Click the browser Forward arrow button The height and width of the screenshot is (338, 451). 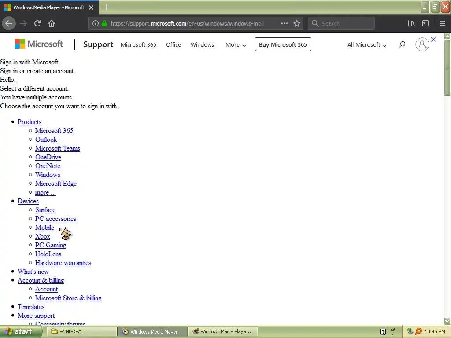pos(23,23)
